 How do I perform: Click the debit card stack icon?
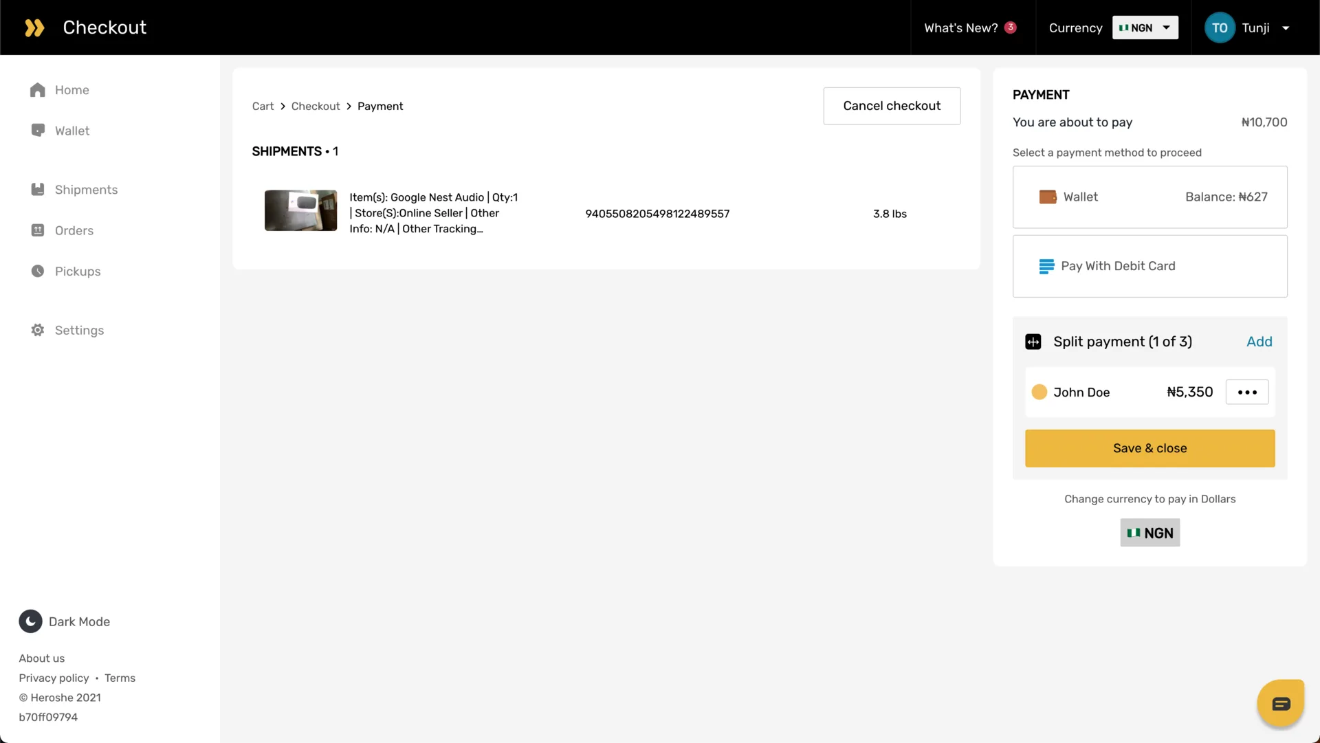(x=1046, y=267)
